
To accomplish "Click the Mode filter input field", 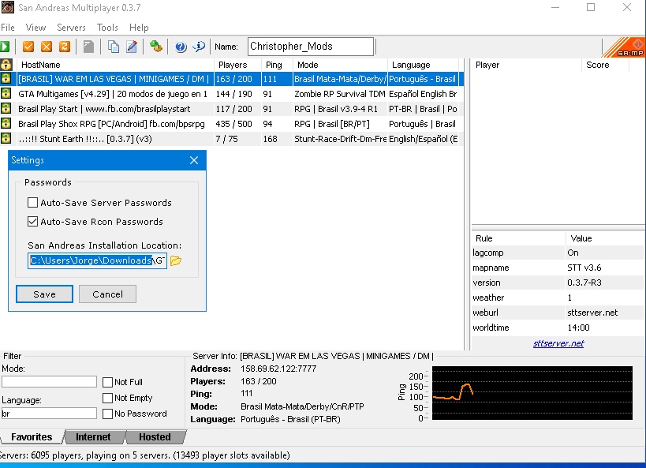I will pyautogui.click(x=49, y=381).
